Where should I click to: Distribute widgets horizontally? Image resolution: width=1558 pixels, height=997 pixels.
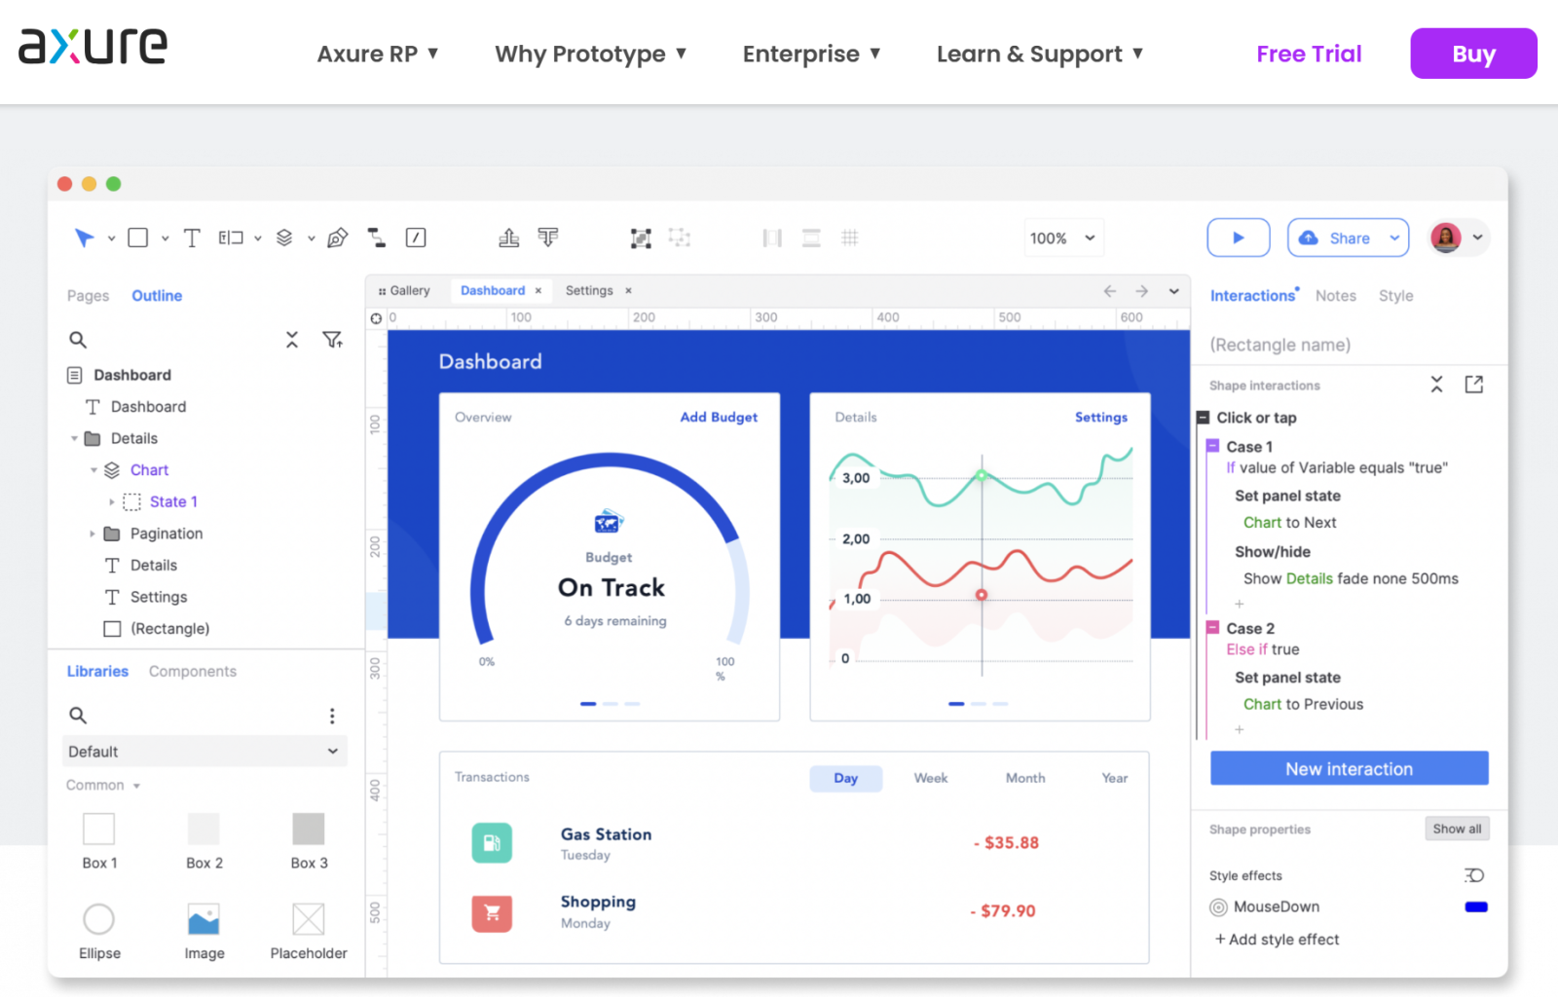(772, 238)
